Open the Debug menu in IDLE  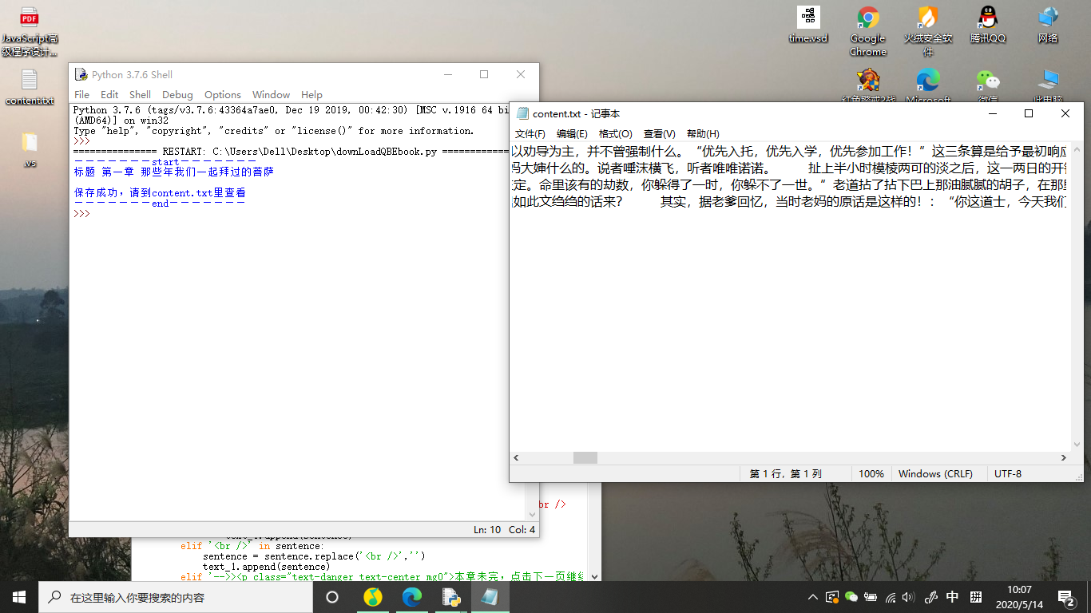click(177, 94)
